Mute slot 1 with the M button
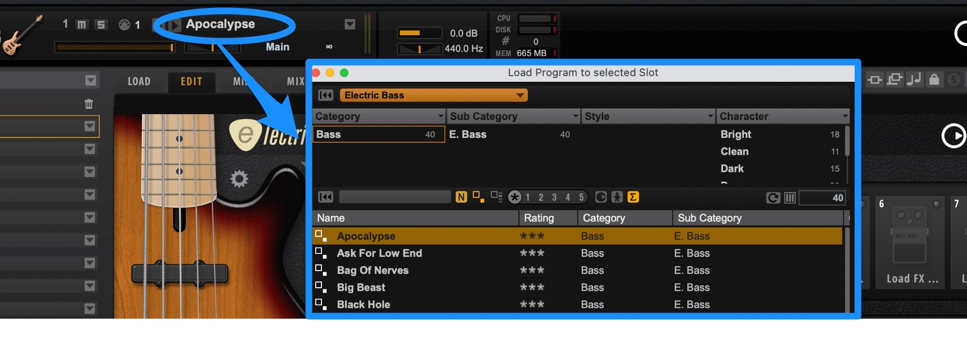 point(82,24)
